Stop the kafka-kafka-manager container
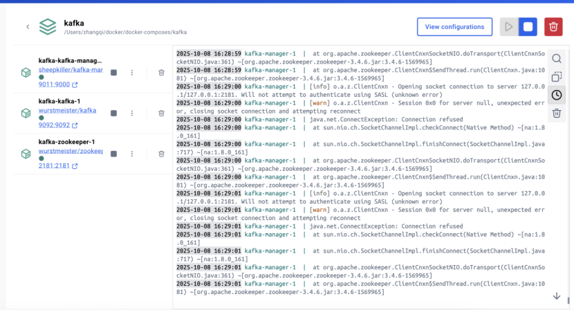Screen dimensions: 574x310 click(114, 73)
